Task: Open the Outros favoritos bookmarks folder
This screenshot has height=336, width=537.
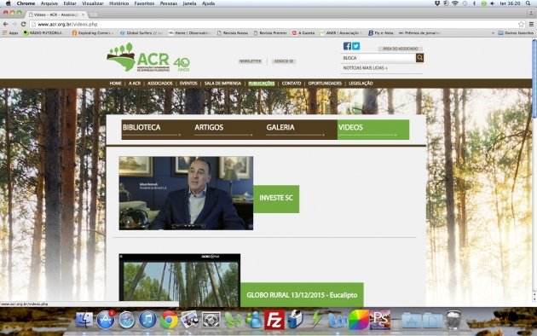Action: point(516,33)
